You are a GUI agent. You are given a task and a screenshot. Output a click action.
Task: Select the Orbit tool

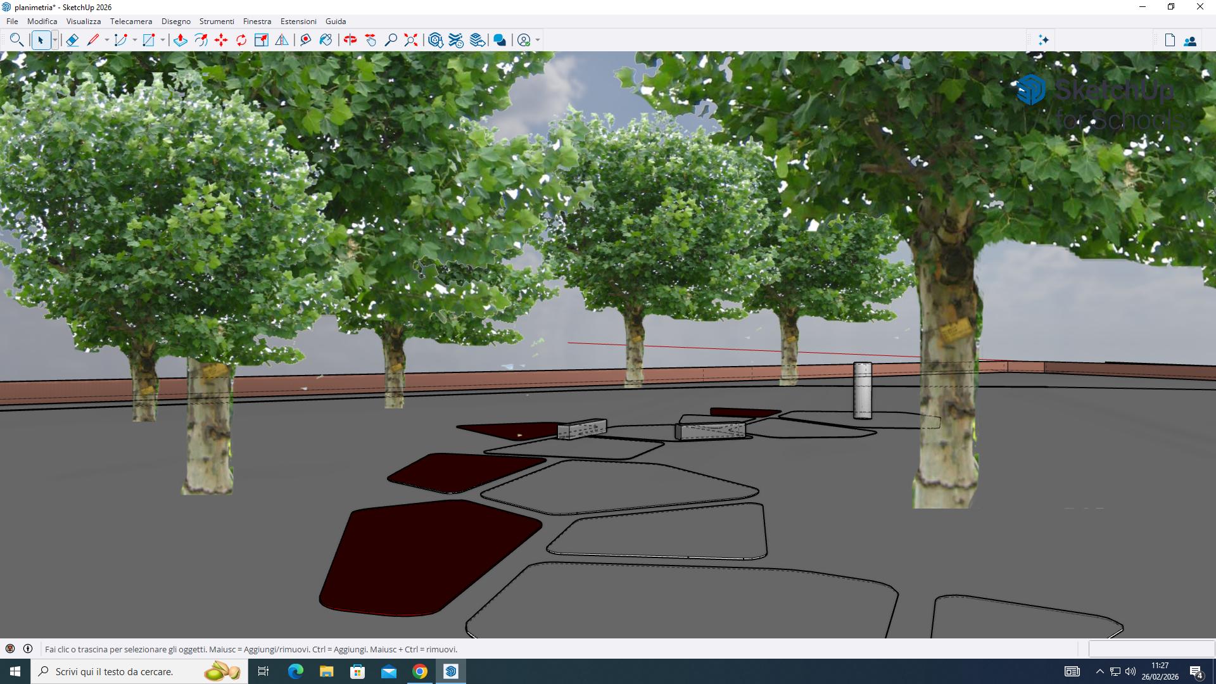pos(350,40)
